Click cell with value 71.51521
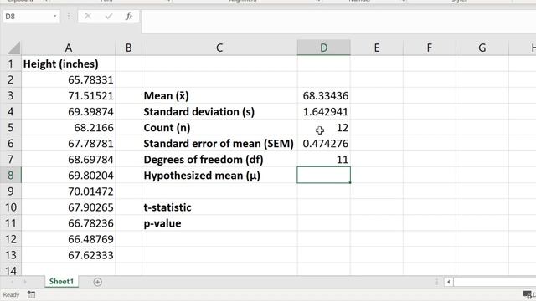536x301 pixels. point(69,95)
